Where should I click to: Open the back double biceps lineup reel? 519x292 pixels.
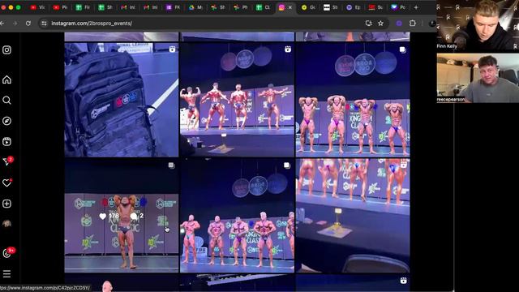(237, 100)
